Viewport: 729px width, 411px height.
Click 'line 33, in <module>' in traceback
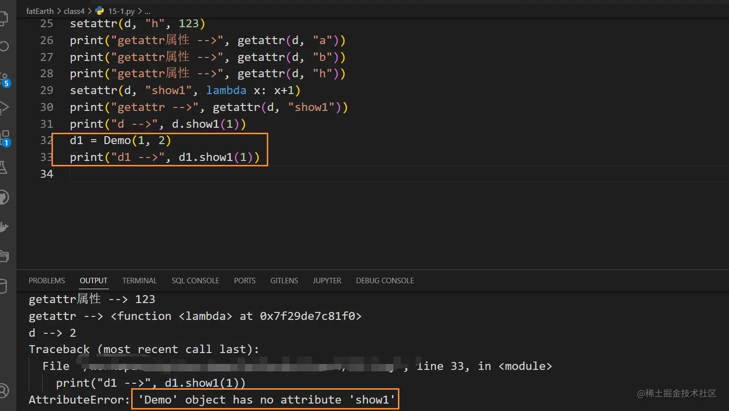tap(484, 366)
